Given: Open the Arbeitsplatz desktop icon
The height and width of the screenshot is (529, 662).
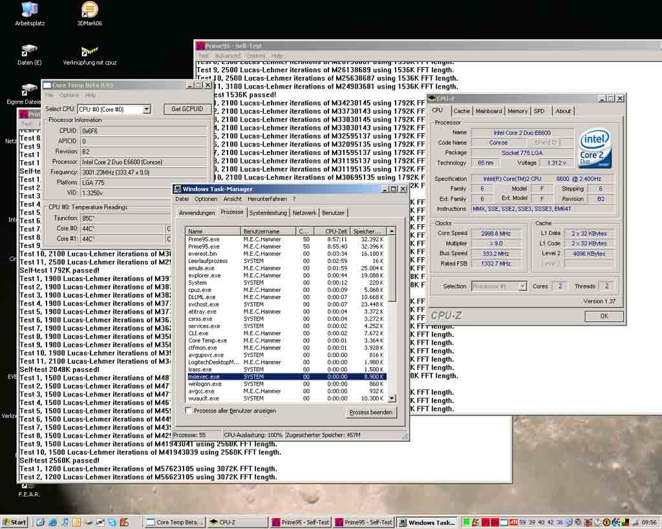Looking at the screenshot, I should click(30, 14).
